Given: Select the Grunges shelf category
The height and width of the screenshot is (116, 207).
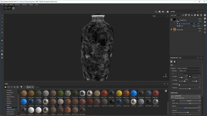Looking at the screenshot, I should click(x=9, y=91).
